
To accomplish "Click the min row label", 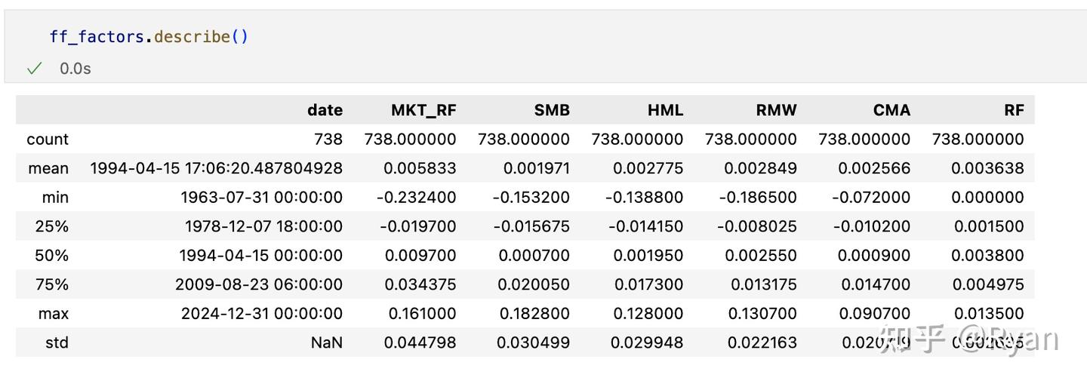I will 55,198.
